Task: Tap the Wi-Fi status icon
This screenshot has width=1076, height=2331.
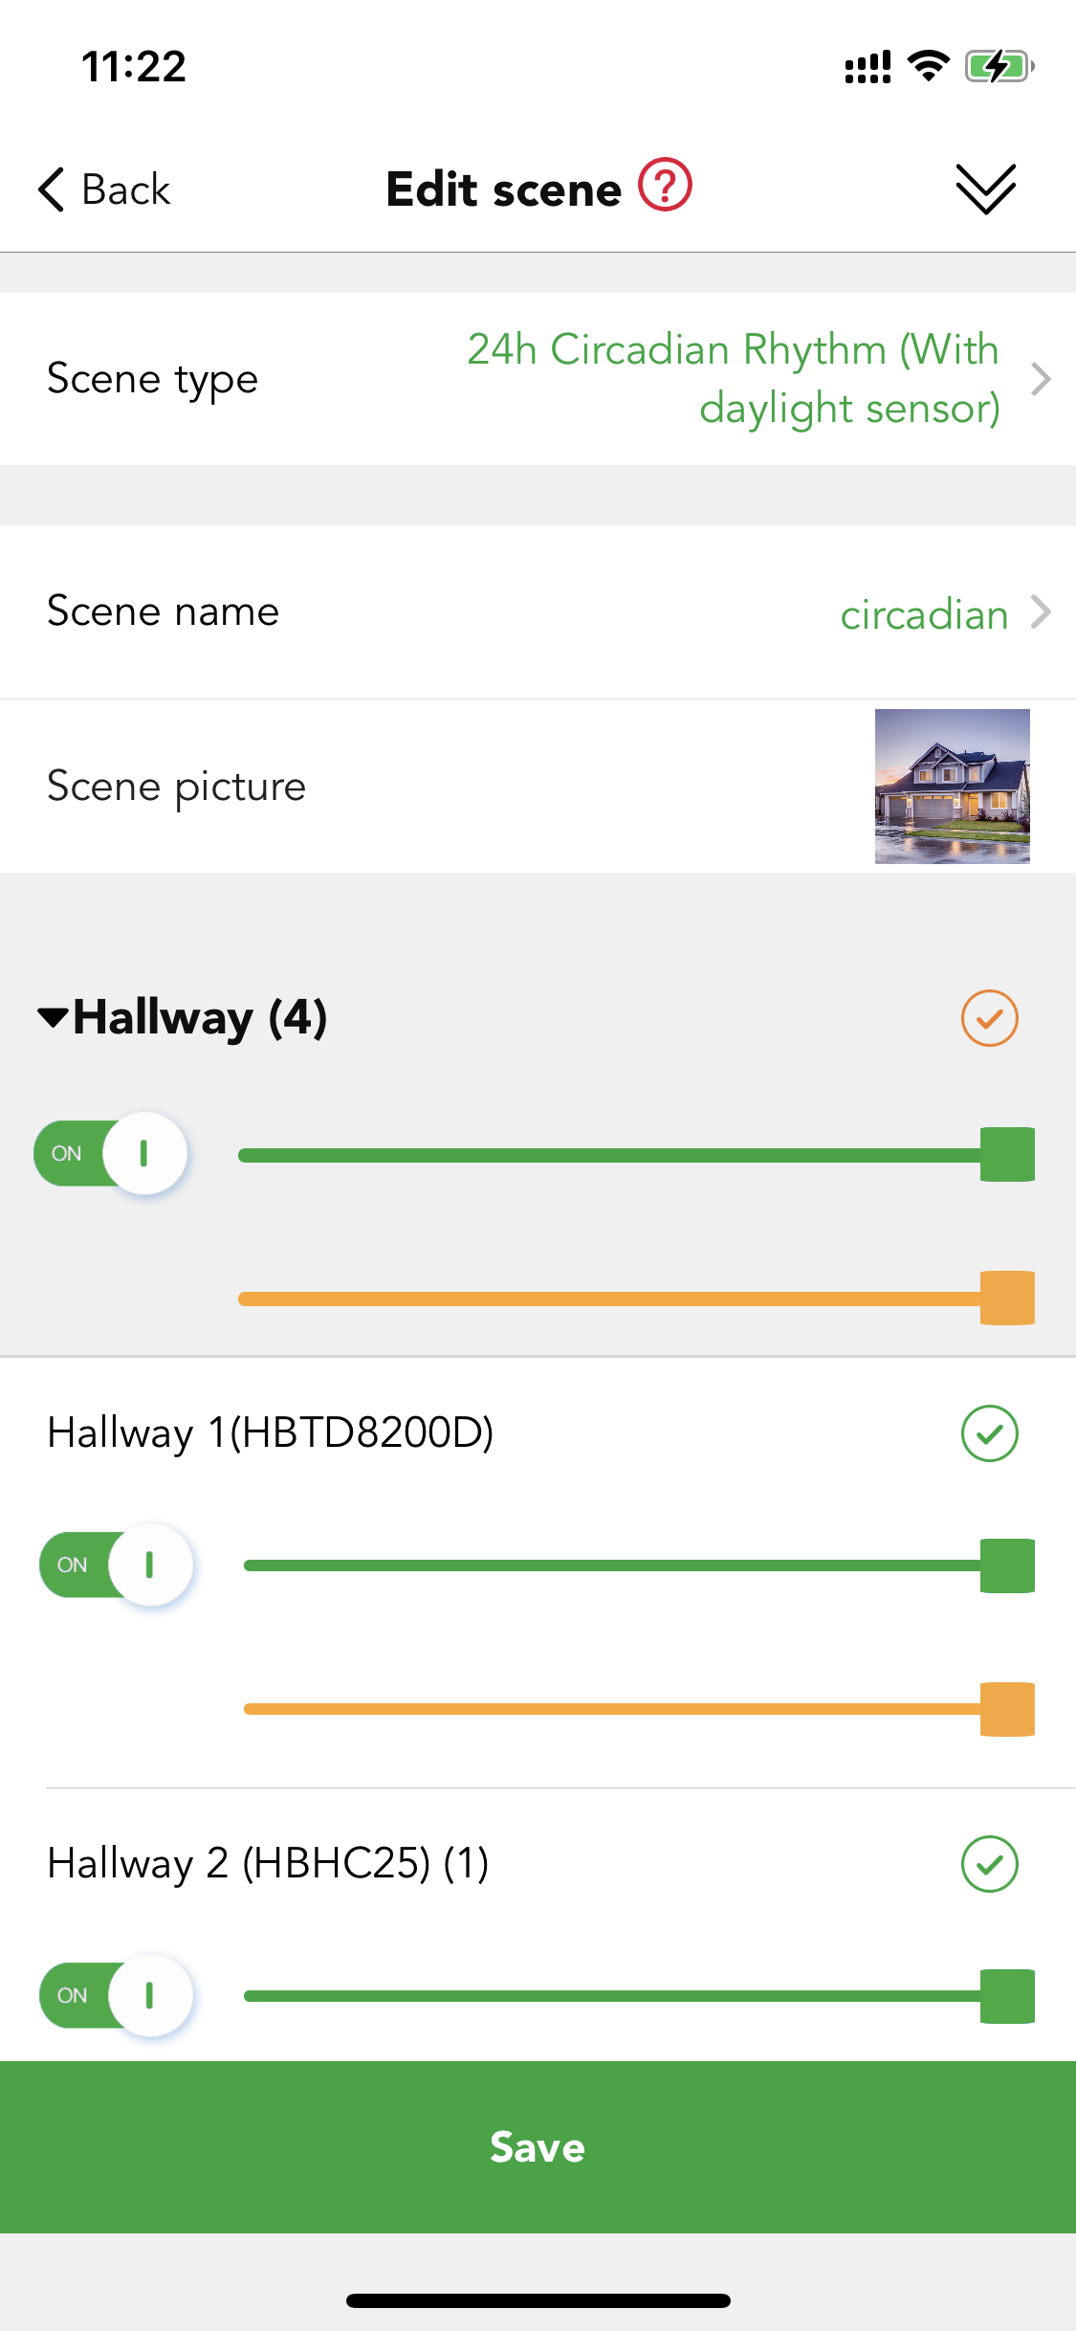Action: coord(928,66)
